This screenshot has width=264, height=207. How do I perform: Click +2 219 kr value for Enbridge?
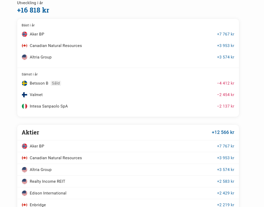(226, 205)
